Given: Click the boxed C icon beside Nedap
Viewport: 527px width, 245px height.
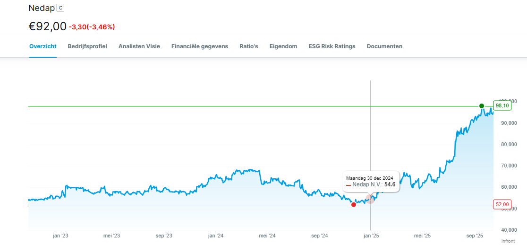Looking at the screenshot, I should click(60, 8).
